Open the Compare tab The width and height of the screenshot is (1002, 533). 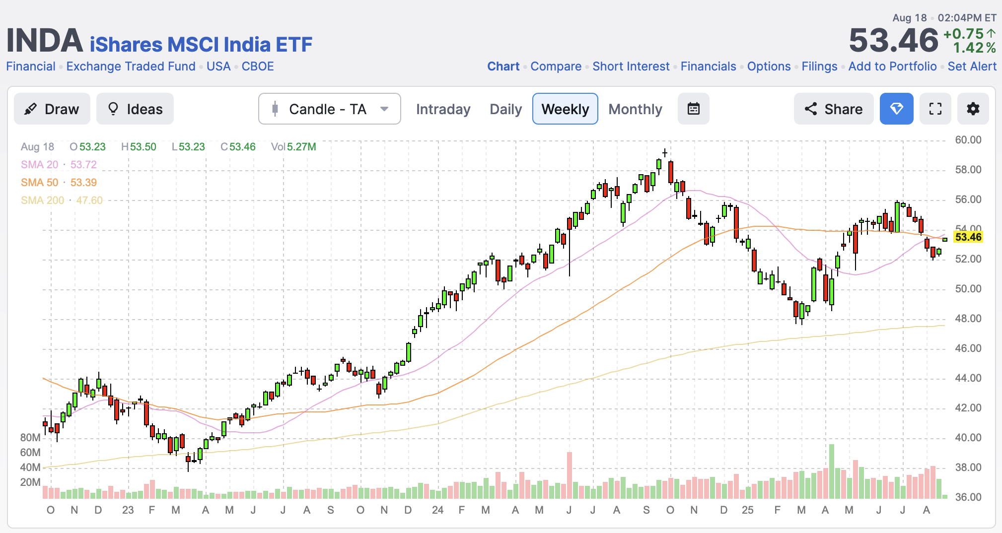point(556,67)
